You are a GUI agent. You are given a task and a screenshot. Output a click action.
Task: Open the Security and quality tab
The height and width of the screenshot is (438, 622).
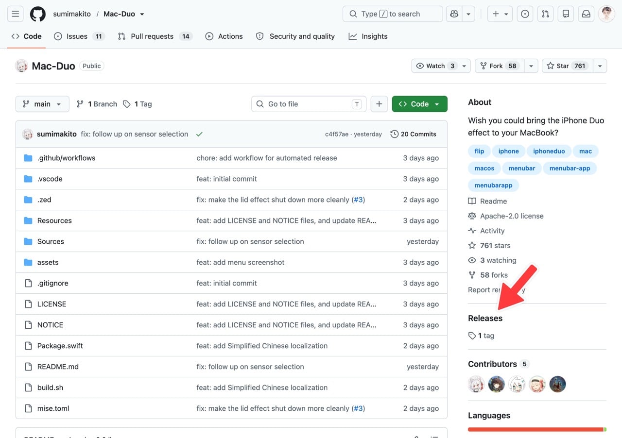click(x=295, y=36)
